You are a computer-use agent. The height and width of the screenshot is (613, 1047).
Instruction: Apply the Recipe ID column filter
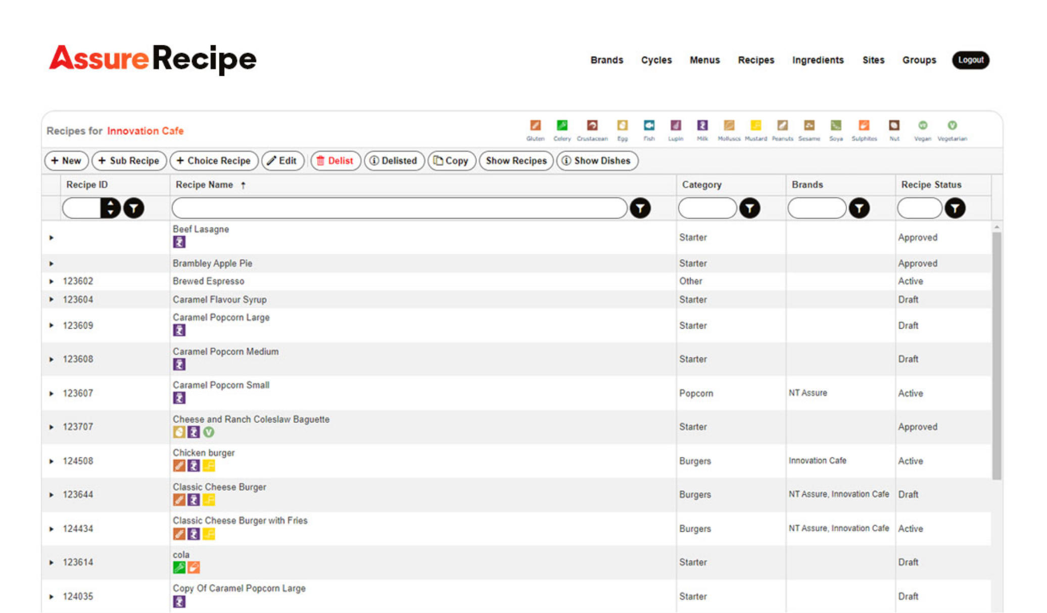(134, 208)
